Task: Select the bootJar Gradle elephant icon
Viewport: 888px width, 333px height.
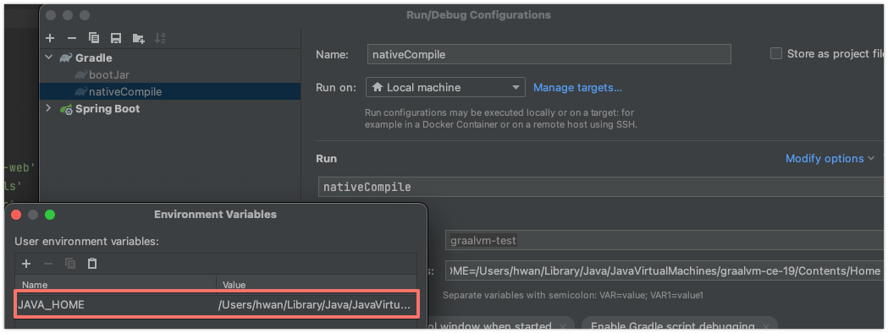Action: point(80,74)
